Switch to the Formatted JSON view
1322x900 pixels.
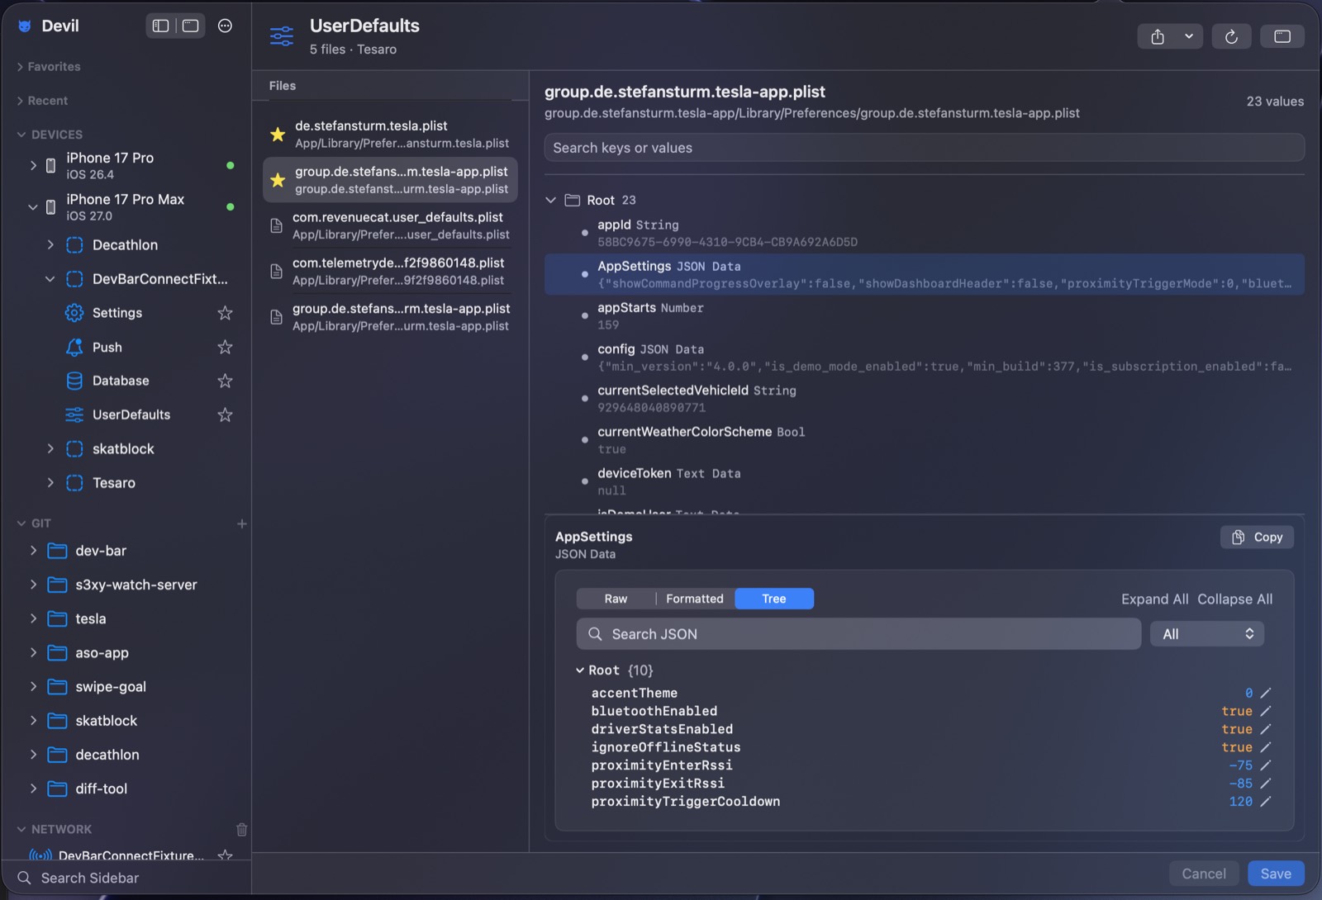pos(695,599)
